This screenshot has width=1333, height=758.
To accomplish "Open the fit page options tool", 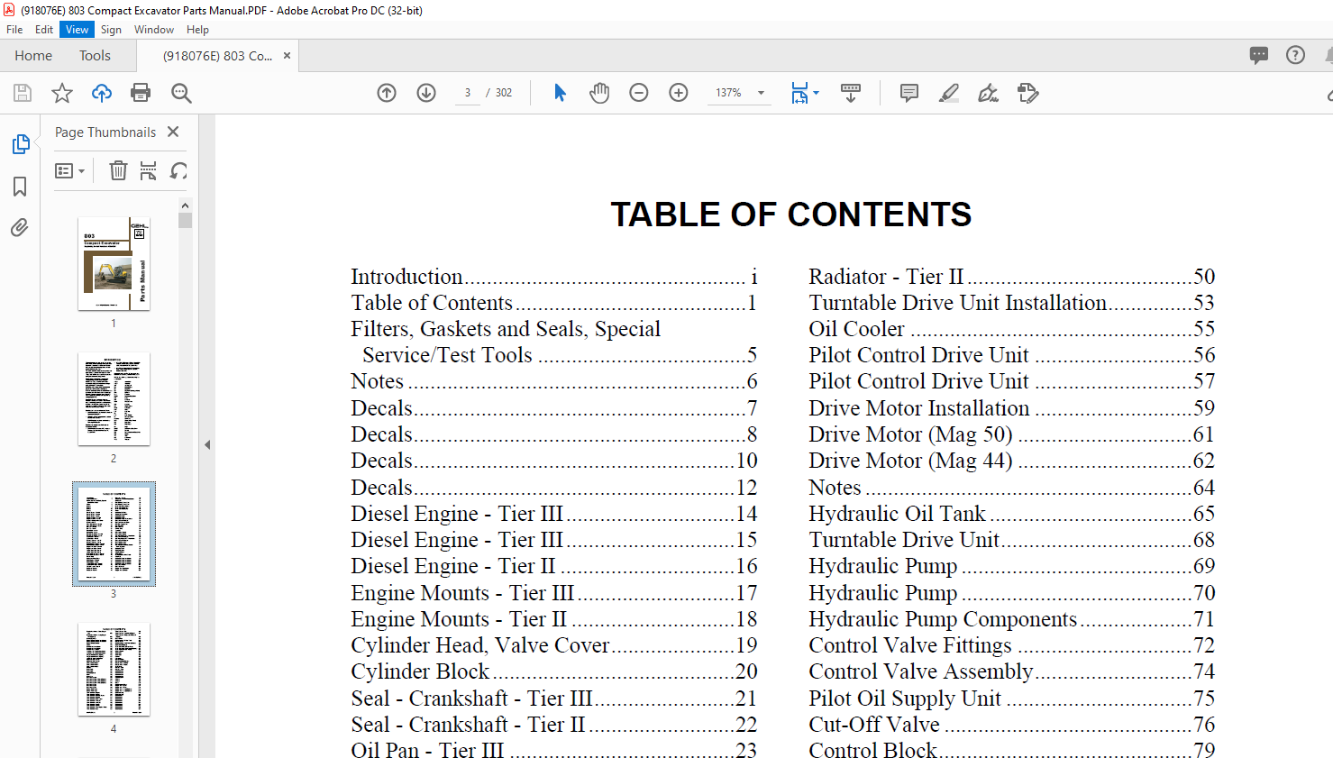I will [x=799, y=93].
